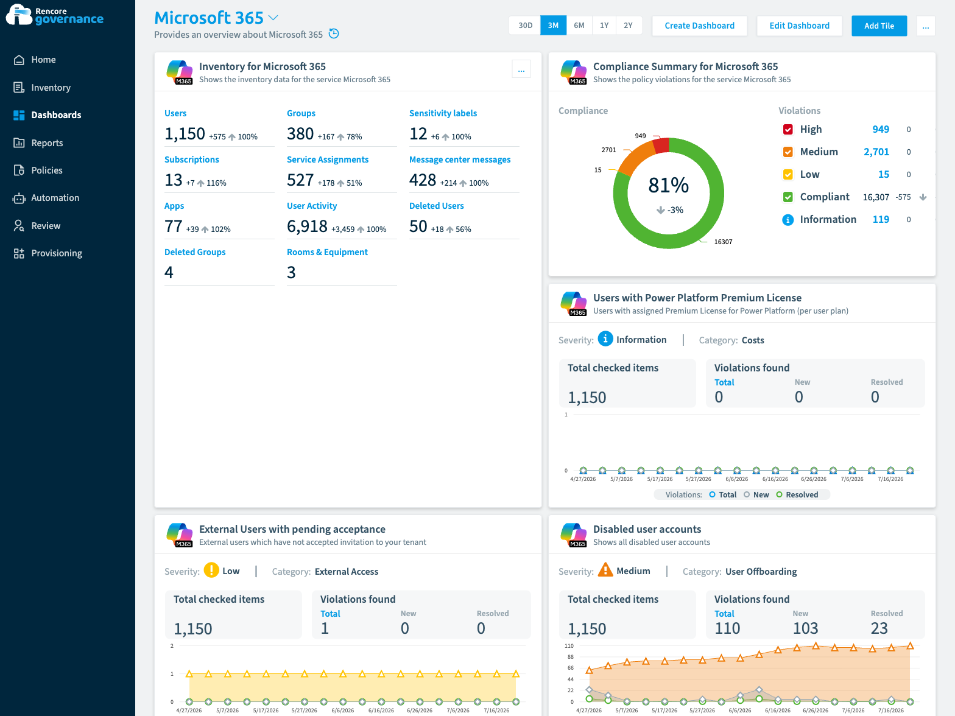Open the Users inventory link

175,113
